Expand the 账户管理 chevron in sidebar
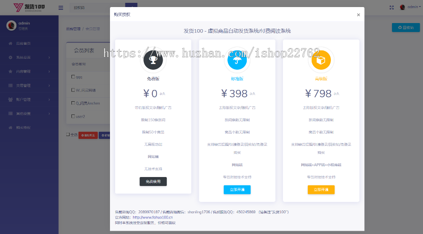423x234 pixels. pyautogui.click(x=49, y=99)
